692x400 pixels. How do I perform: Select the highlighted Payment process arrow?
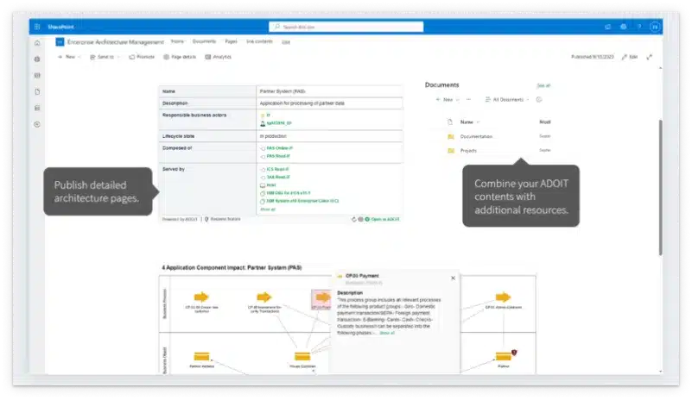click(x=321, y=299)
